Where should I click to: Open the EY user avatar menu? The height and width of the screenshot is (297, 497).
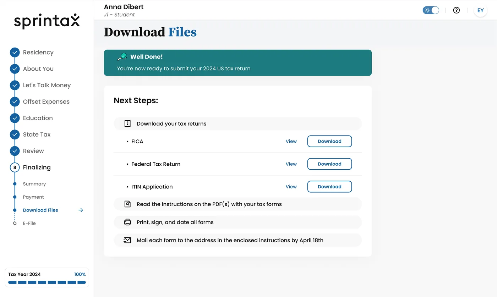coord(480,10)
